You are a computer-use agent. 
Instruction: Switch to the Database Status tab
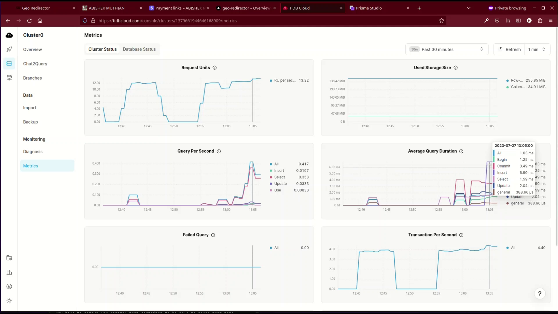pyautogui.click(x=139, y=49)
